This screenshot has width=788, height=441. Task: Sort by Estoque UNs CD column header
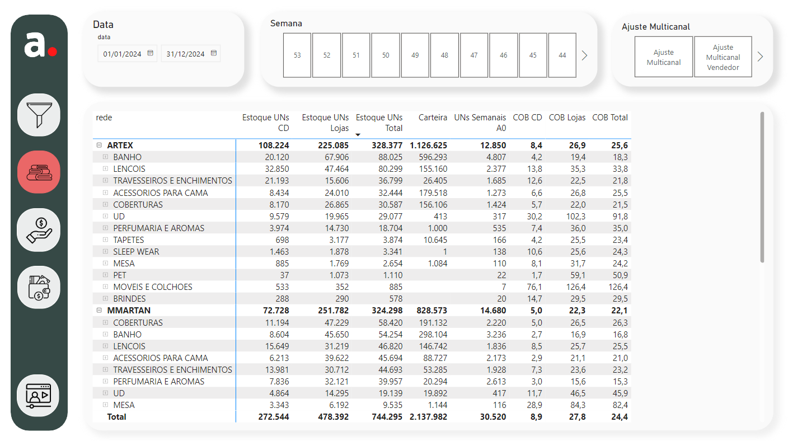click(x=265, y=123)
